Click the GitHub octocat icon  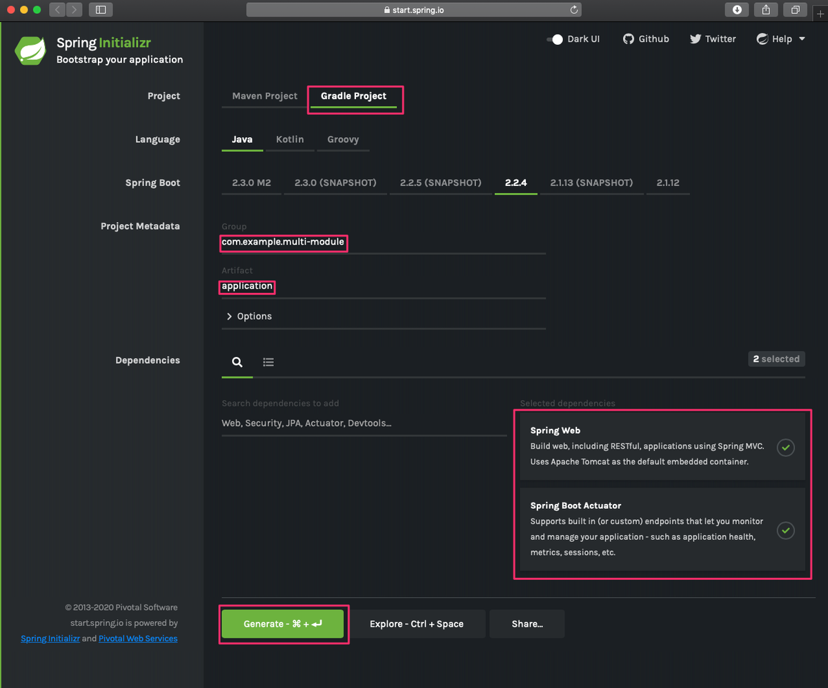pyautogui.click(x=628, y=39)
